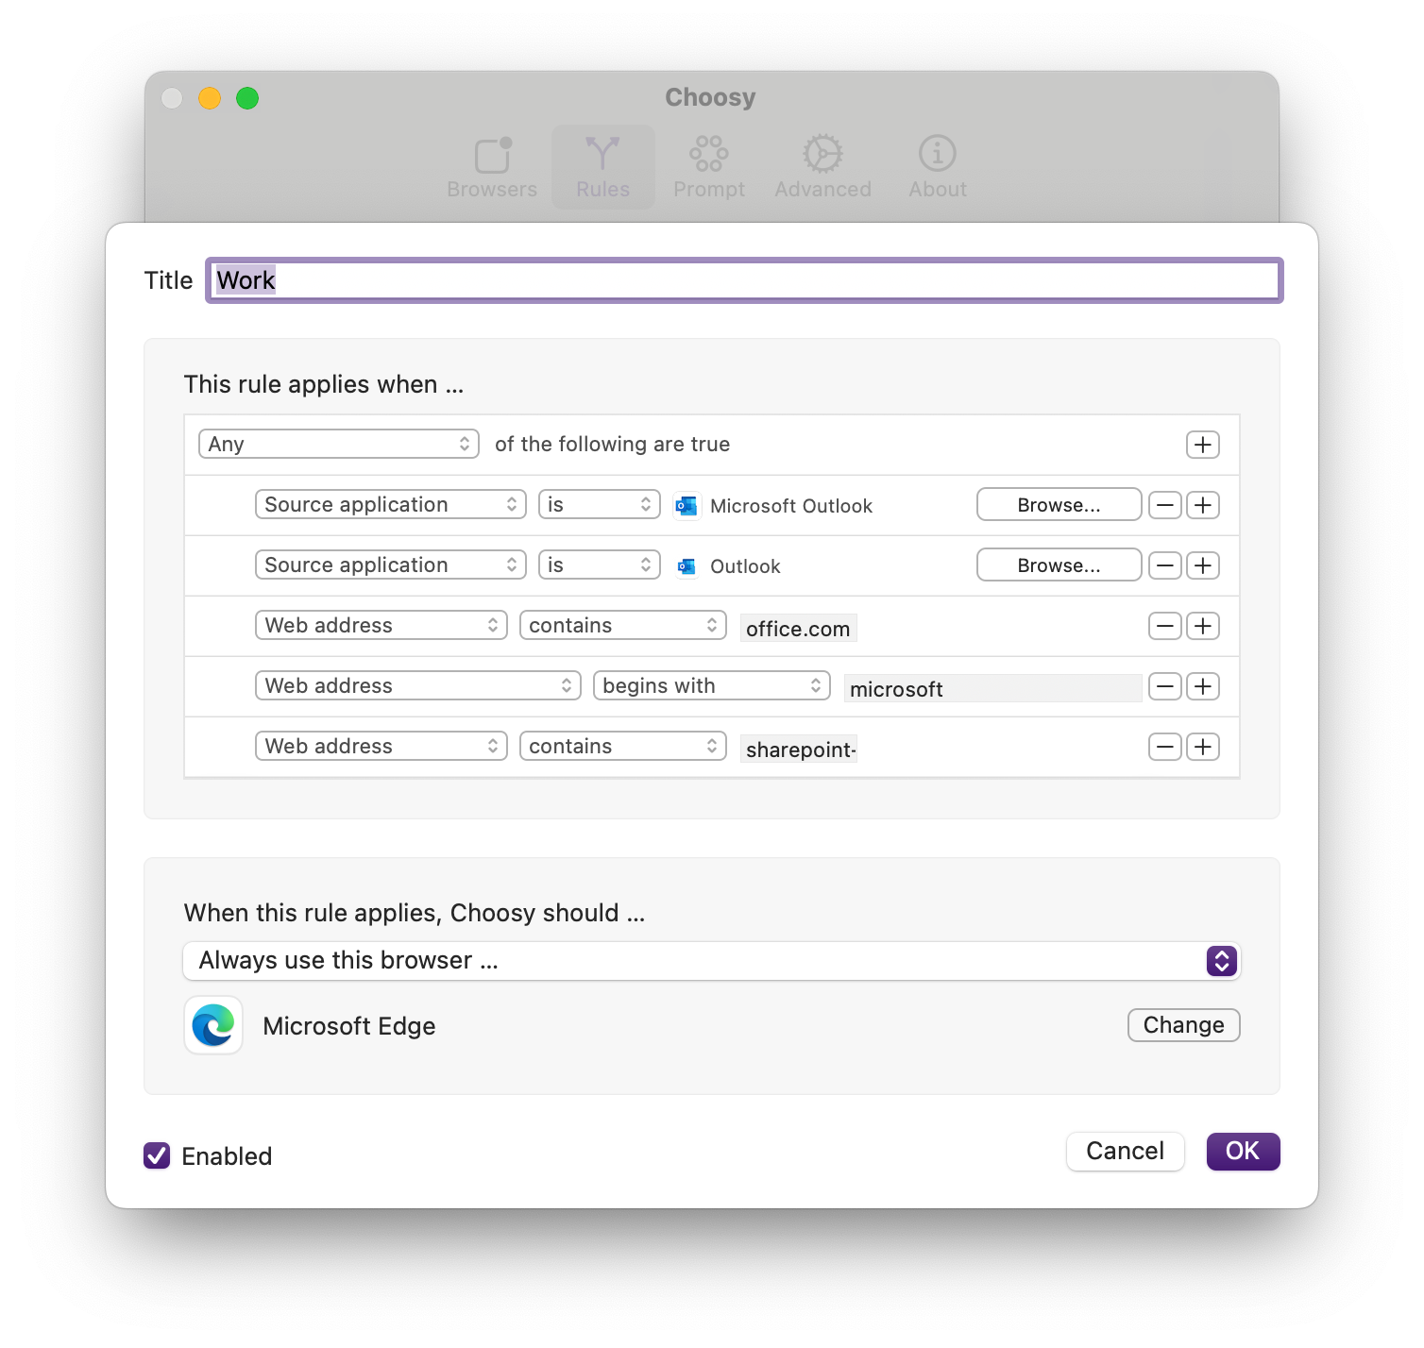1424x1348 pixels.
Task: Zoom the Choosy window with green button
Action: coord(247,98)
